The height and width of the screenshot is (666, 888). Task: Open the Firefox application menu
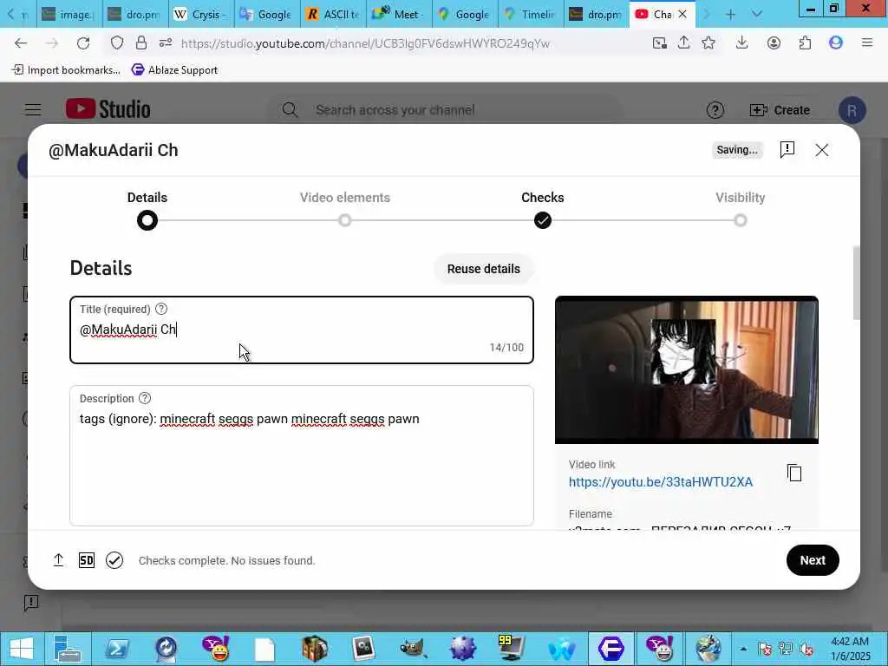tap(867, 43)
